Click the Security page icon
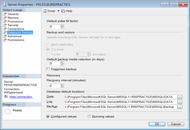This screenshot has width=190, height=130. 5,25
